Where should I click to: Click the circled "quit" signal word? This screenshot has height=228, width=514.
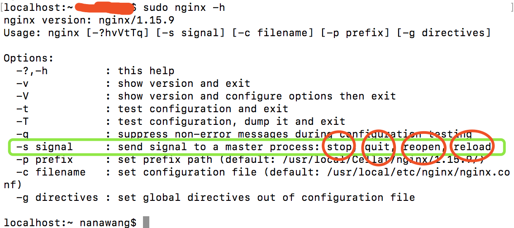tap(378, 147)
